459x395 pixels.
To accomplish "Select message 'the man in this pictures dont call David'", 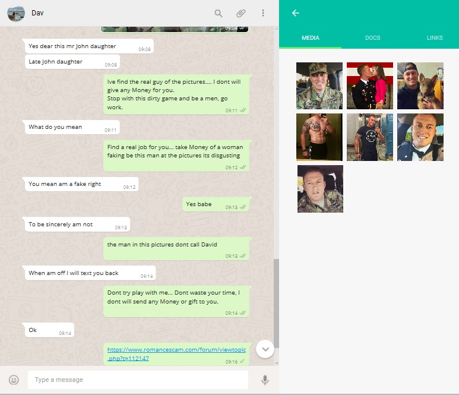I will pyautogui.click(x=176, y=249).
